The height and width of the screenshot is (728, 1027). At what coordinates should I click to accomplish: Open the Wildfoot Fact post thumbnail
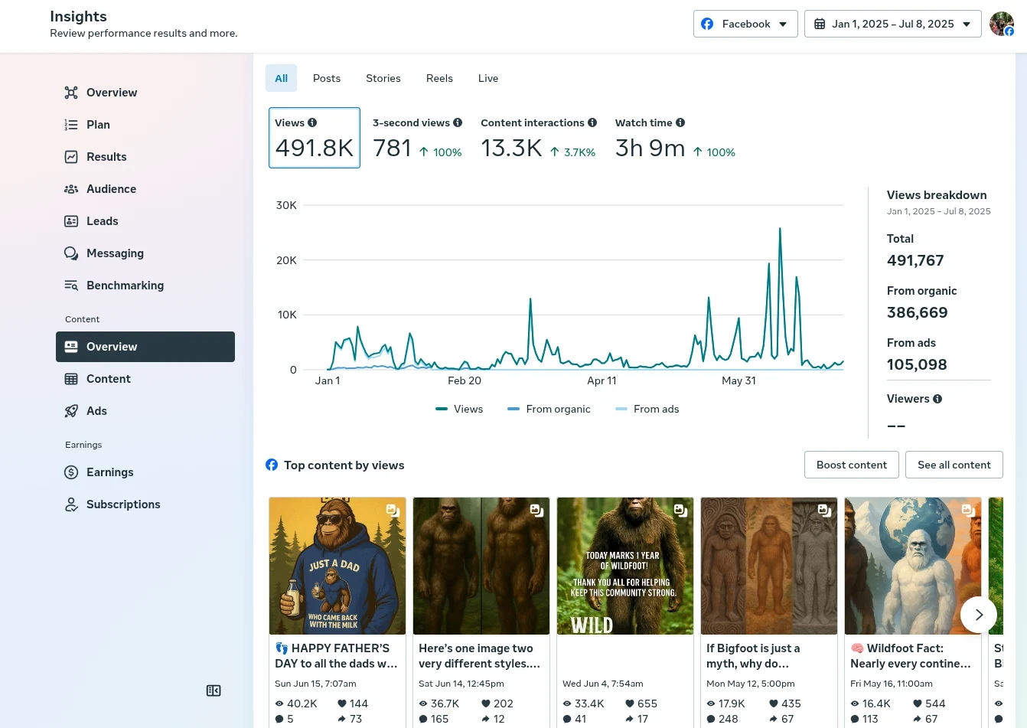pos(913,566)
